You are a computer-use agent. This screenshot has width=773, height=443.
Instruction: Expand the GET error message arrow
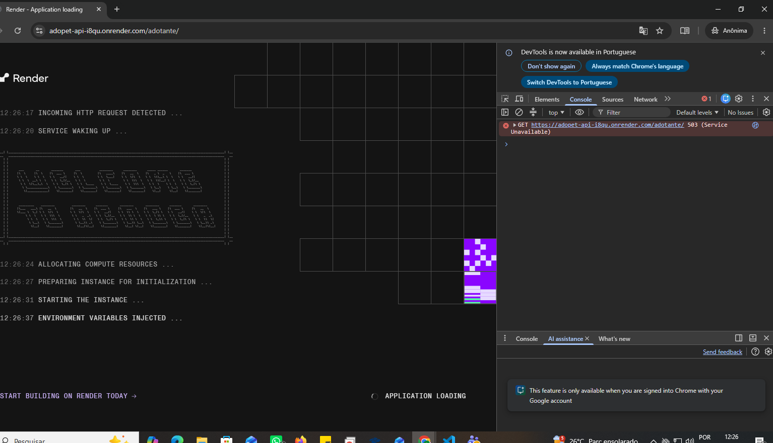[x=514, y=125]
